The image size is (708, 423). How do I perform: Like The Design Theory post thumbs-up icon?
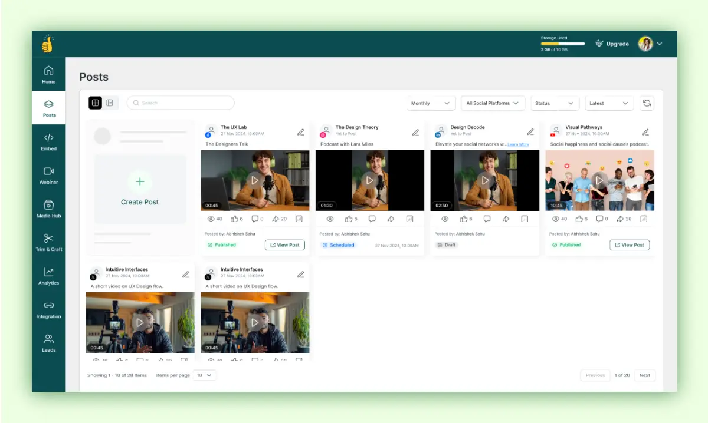pyautogui.click(x=349, y=219)
